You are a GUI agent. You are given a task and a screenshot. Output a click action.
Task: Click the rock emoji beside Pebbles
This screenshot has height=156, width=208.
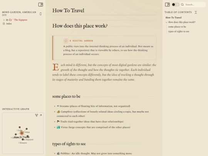(x=58, y=153)
